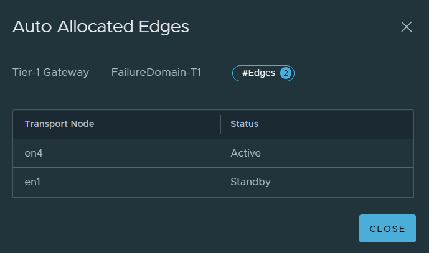Click en1 node name text
The height and width of the screenshot is (253, 429).
click(32, 182)
